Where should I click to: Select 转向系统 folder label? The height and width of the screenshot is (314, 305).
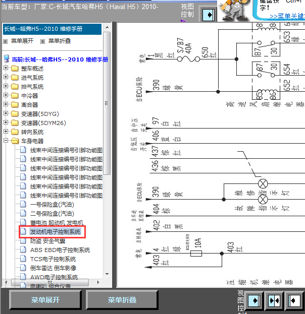32,132
